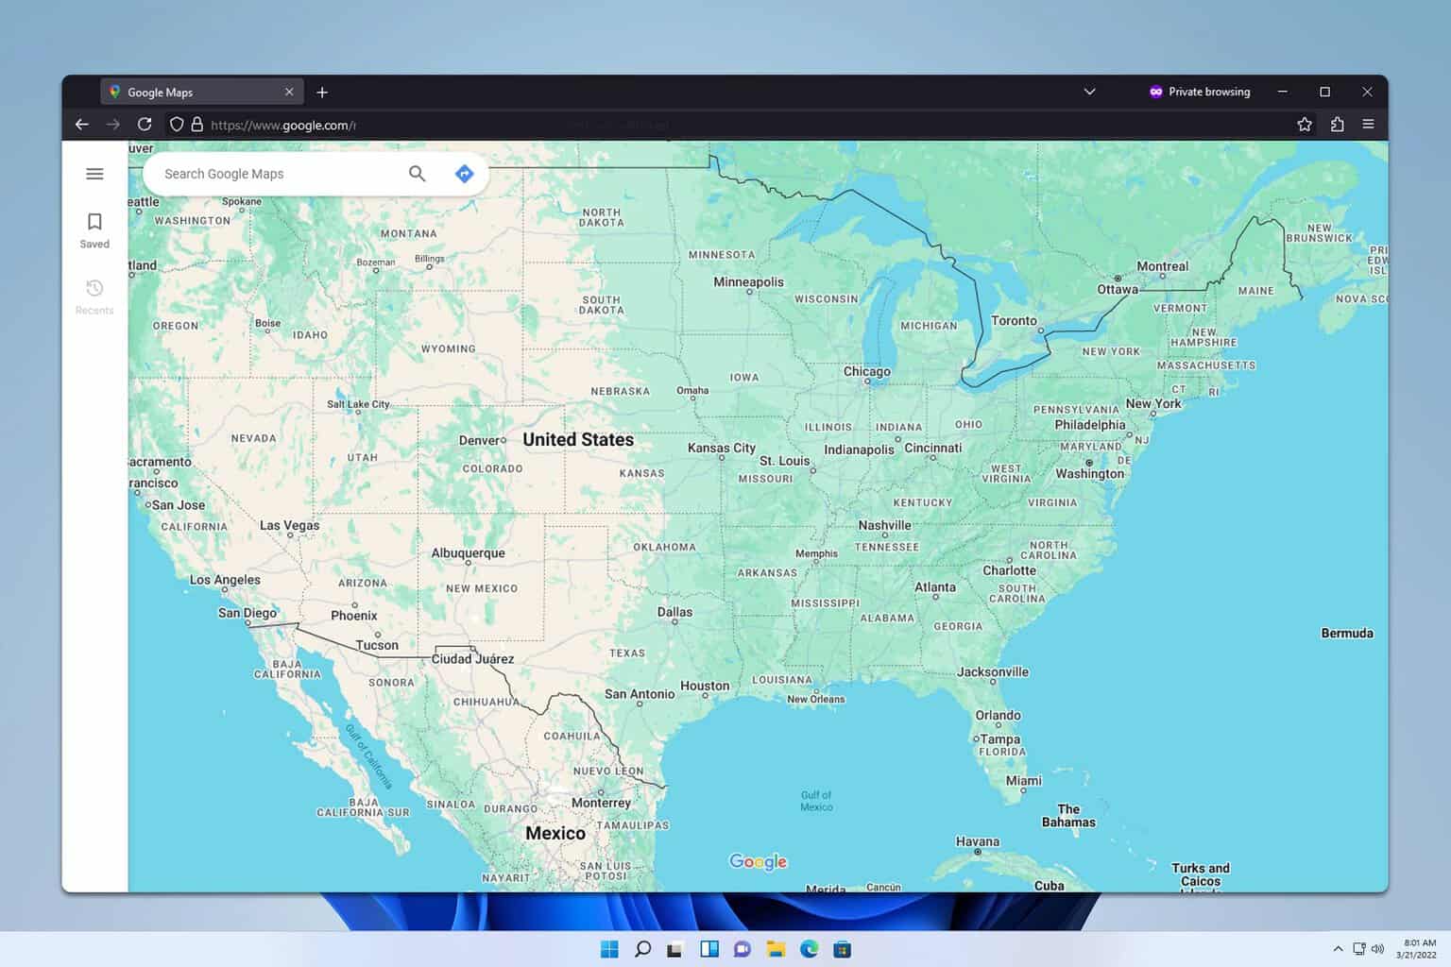Click the Los Angeles city label
The image size is (1451, 967).
225,580
